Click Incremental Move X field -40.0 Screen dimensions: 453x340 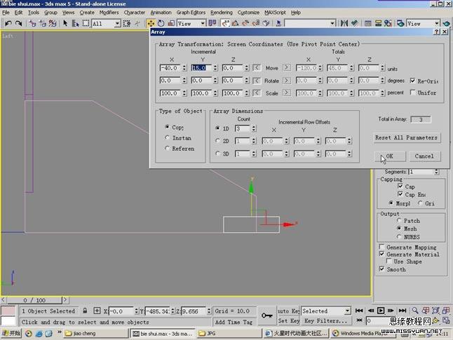[170, 68]
